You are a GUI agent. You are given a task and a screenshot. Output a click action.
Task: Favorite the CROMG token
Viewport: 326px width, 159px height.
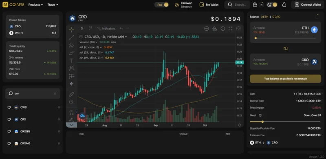tap(9, 144)
